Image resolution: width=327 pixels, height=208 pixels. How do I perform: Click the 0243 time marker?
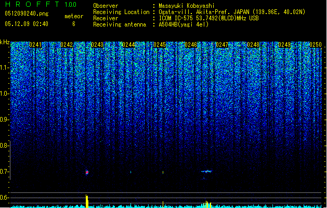(97, 45)
